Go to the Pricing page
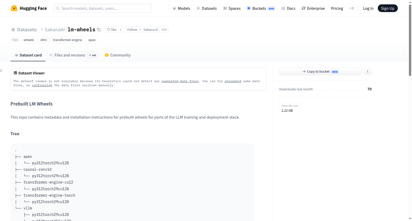 click(x=337, y=8)
